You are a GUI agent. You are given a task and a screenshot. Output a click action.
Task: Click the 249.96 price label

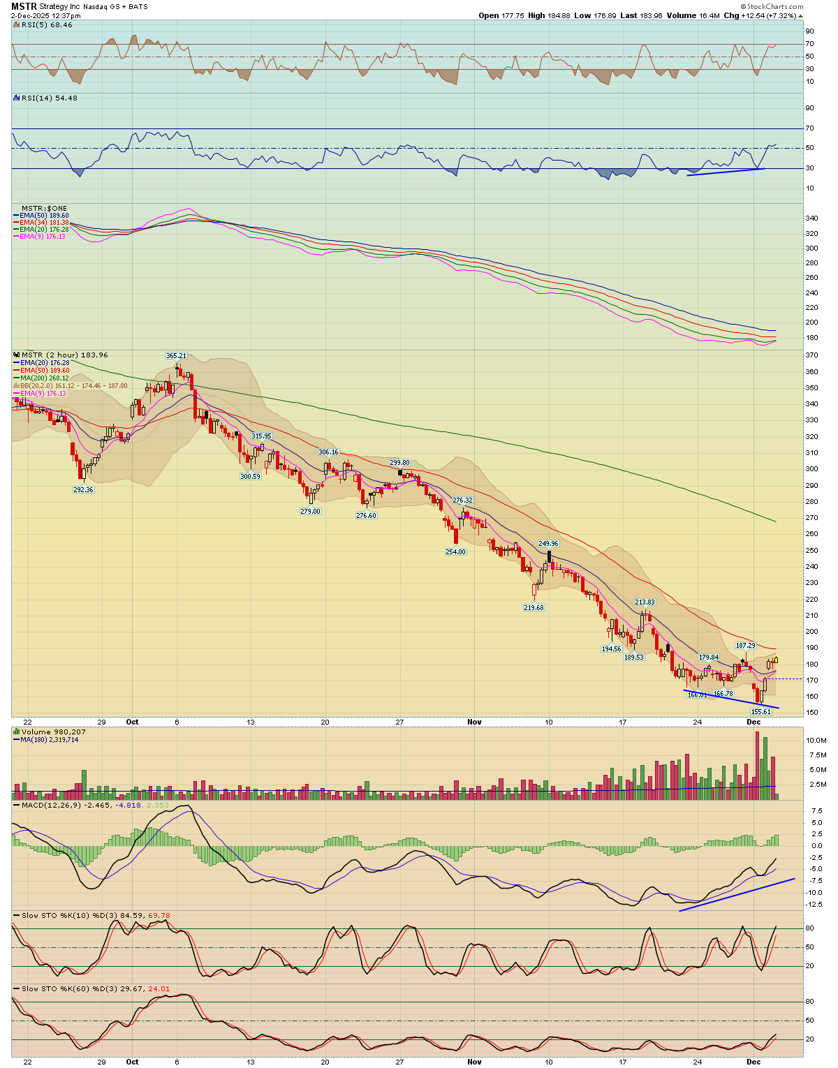(548, 543)
